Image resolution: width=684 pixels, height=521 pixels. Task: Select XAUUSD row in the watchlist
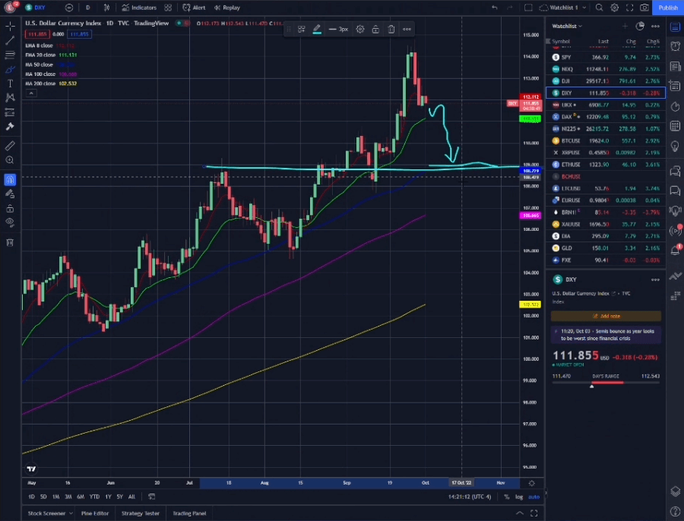(606, 224)
